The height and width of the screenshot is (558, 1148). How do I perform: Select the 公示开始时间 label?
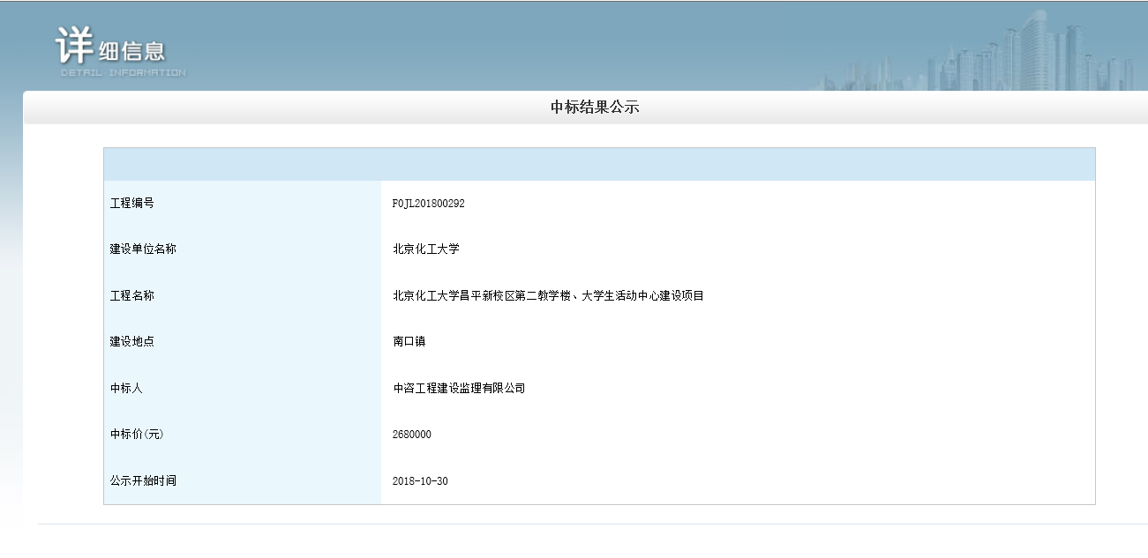click(143, 481)
